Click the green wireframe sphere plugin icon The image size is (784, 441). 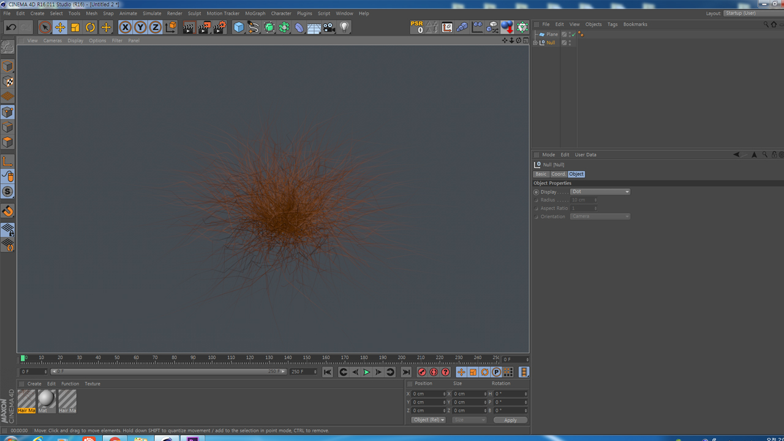(522, 27)
